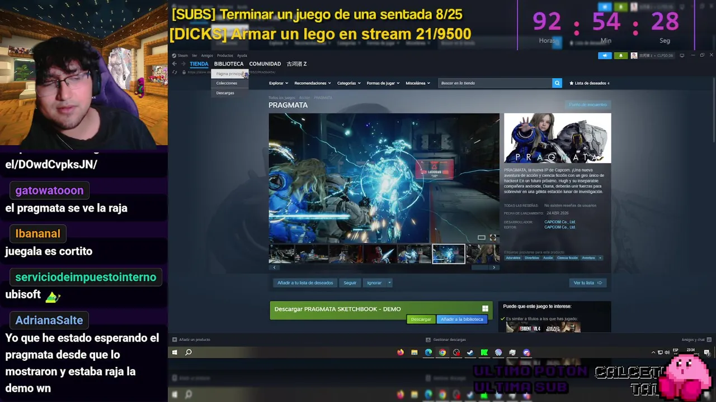Toggle fullscreen on the media player
Screen dimensions: 716x402
click(493, 238)
